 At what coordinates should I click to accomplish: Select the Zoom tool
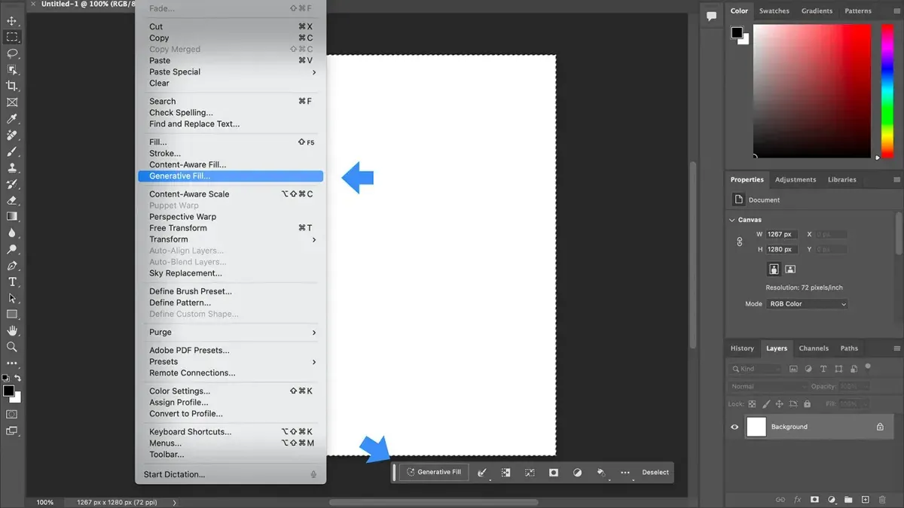coord(12,347)
